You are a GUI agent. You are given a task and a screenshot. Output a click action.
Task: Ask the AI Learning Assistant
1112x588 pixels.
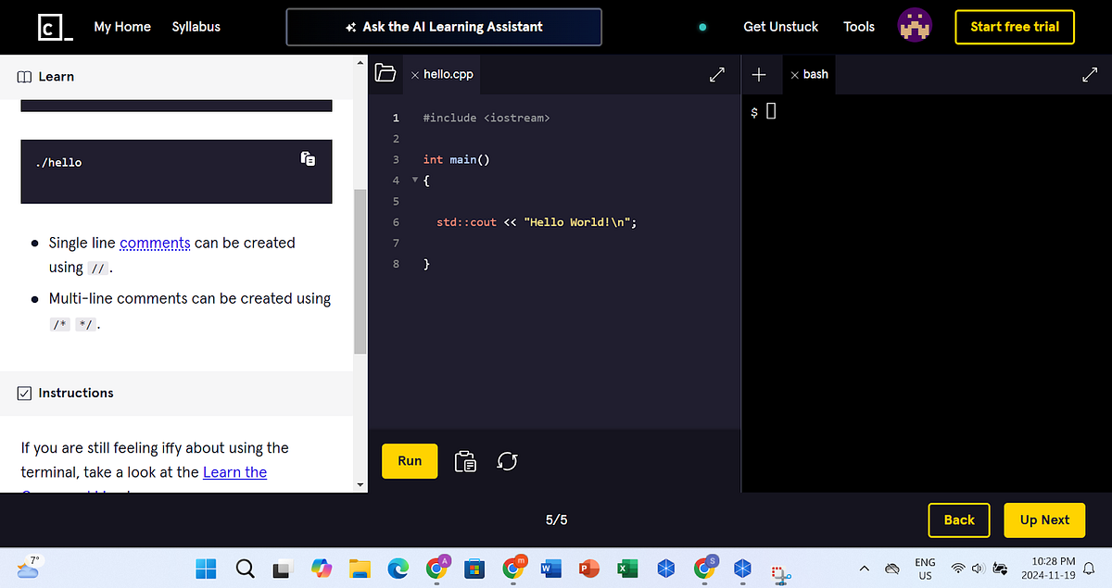[x=444, y=27]
